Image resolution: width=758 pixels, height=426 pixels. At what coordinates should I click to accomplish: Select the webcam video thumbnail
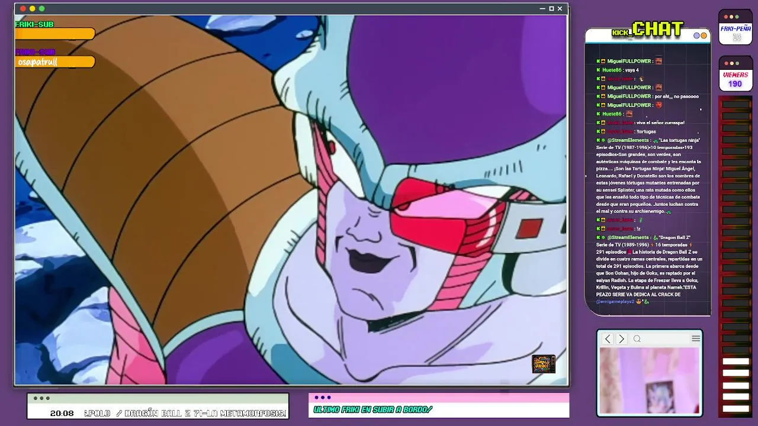pyautogui.click(x=650, y=380)
